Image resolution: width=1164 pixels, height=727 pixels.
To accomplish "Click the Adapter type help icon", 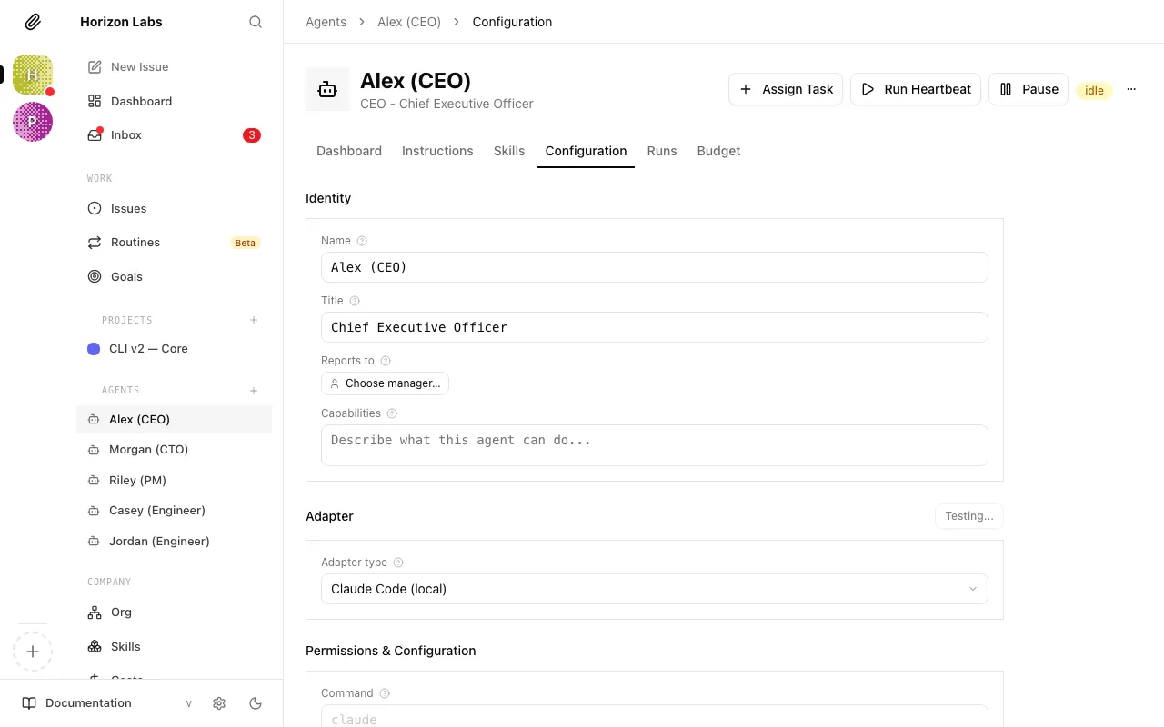I will point(398,563).
